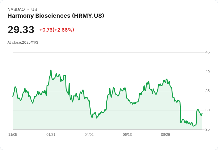Click the NASDAQ exchange label
This screenshot has height=150, width=218.
16,9
